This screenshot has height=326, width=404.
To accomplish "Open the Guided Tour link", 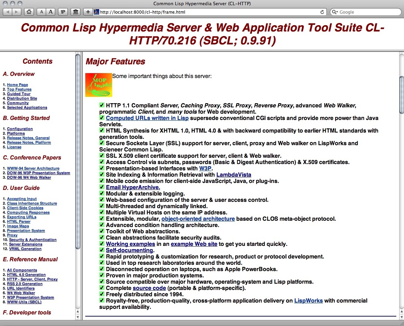I will pos(19,94).
